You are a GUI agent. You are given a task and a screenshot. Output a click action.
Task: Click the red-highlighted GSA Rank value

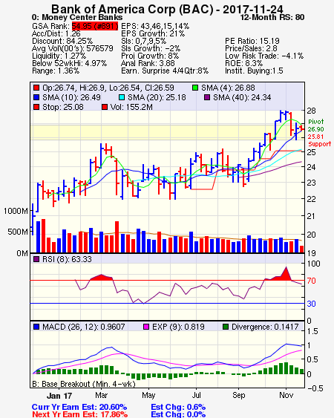coord(95,26)
